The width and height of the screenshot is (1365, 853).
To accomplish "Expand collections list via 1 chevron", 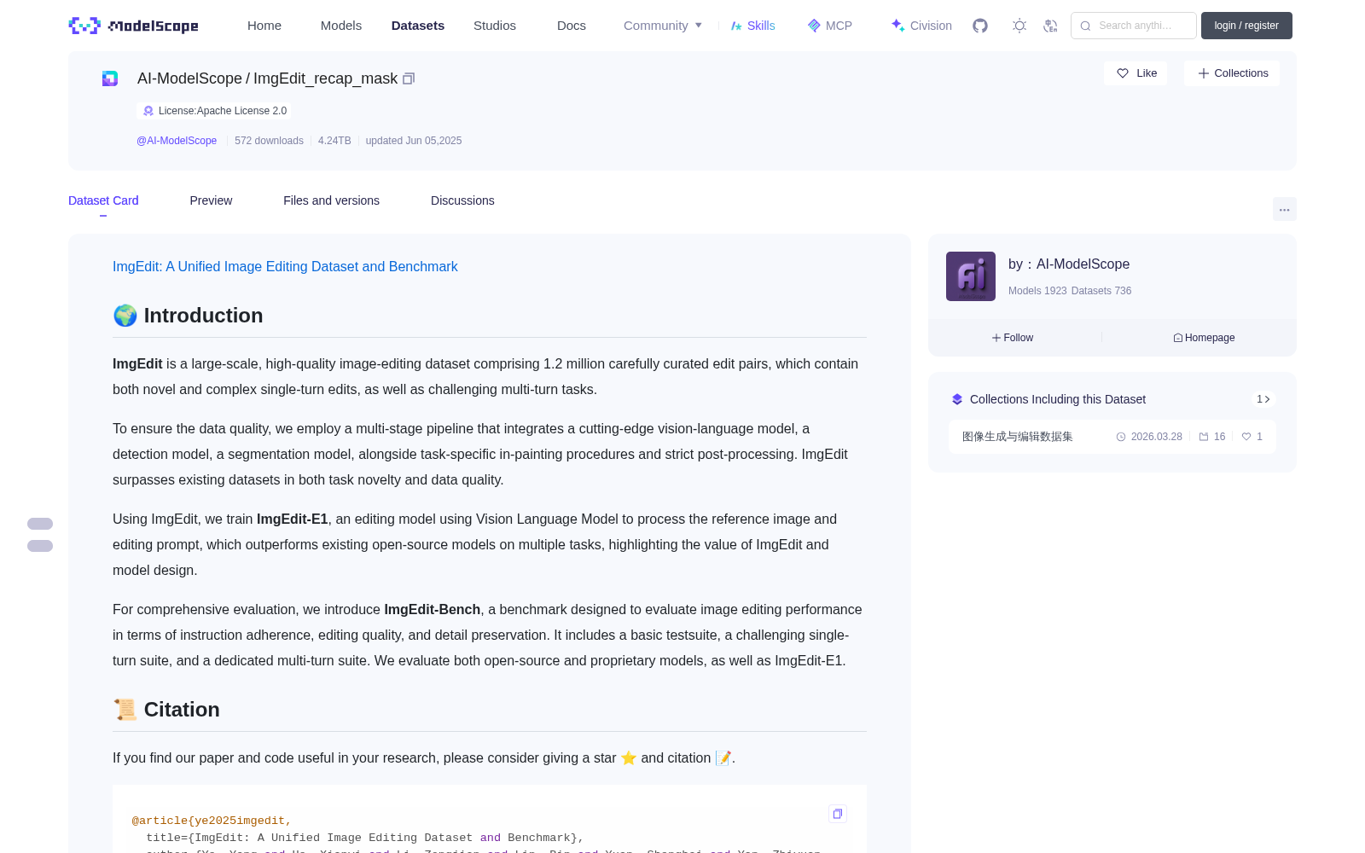I will click(1263, 399).
